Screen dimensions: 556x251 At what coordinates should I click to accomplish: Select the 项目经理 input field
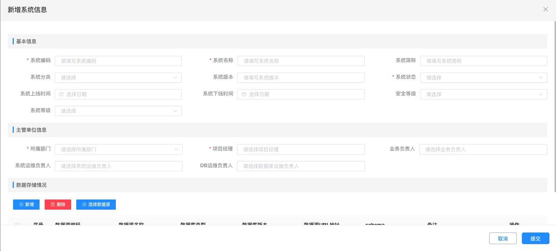click(301, 149)
